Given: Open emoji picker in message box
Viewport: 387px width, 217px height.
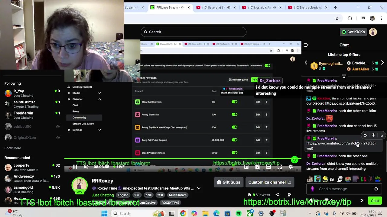Looking at the screenshot, I should tap(376, 189).
